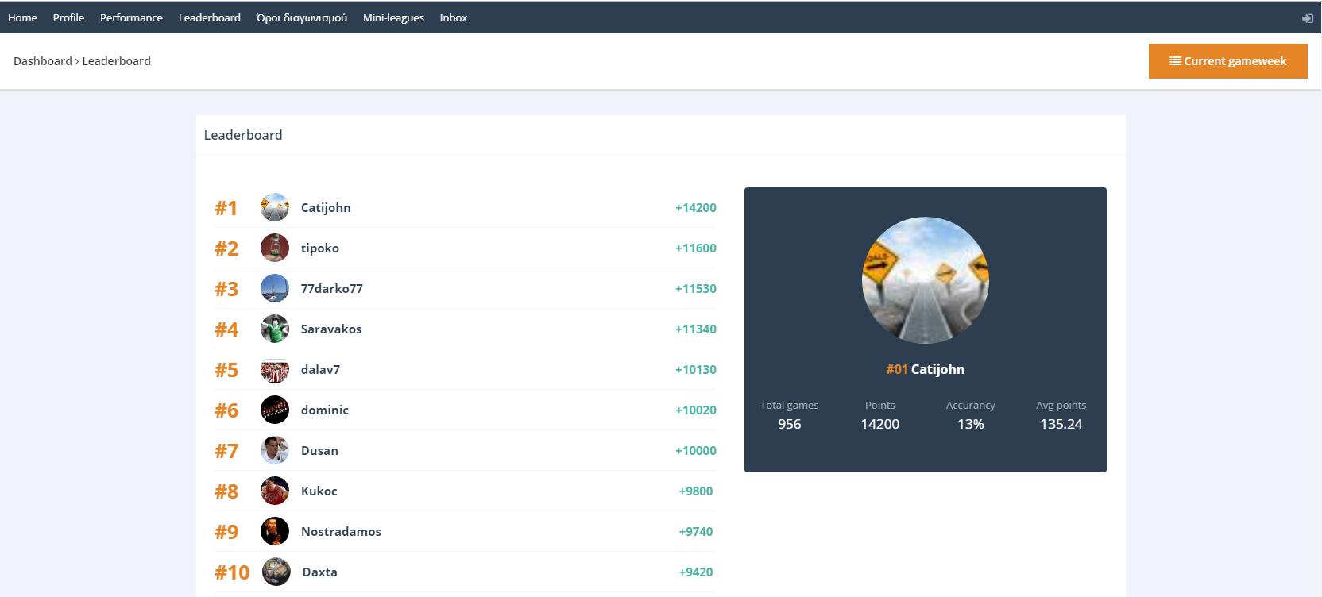Select Mini-leagues in the navigation bar

click(x=393, y=17)
